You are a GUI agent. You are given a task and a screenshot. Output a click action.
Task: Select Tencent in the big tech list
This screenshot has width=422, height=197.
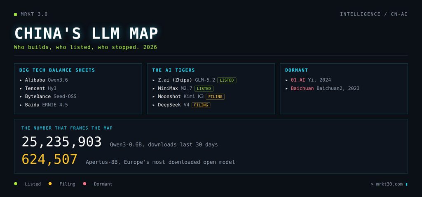pos(35,88)
